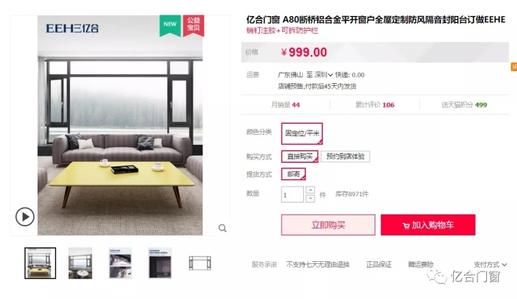Image resolution: width=517 pixels, height=299 pixels.
Task: Increase quantity with the up arrow
Action: (310, 190)
